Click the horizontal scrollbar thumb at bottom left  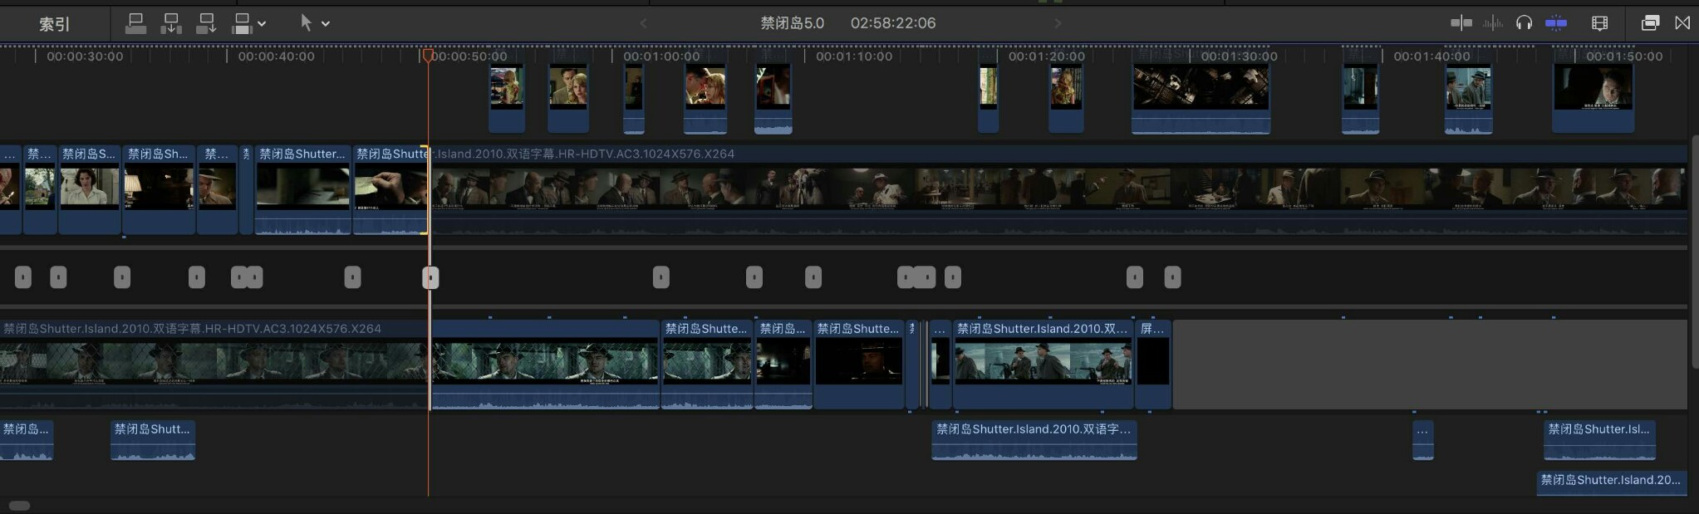pos(19,506)
